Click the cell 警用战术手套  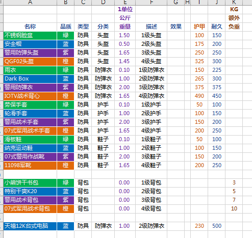point(30,122)
